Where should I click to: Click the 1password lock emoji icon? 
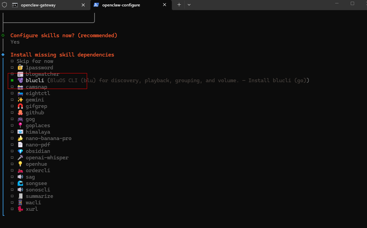pos(20,68)
